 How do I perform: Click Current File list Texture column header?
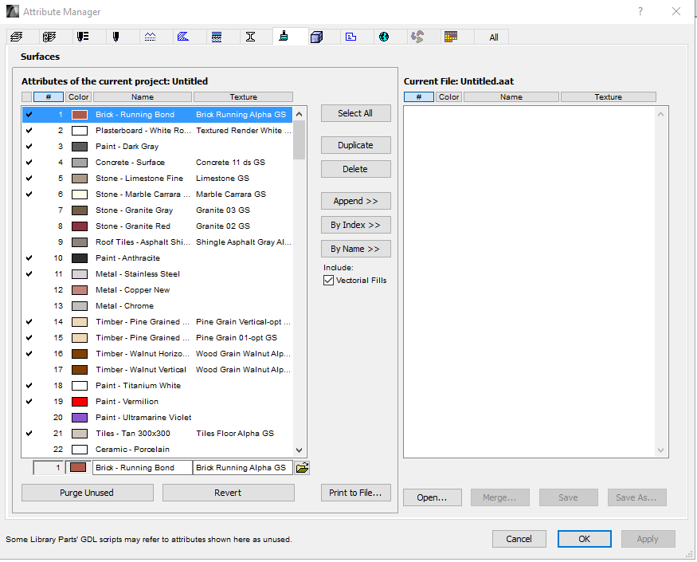click(608, 97)
